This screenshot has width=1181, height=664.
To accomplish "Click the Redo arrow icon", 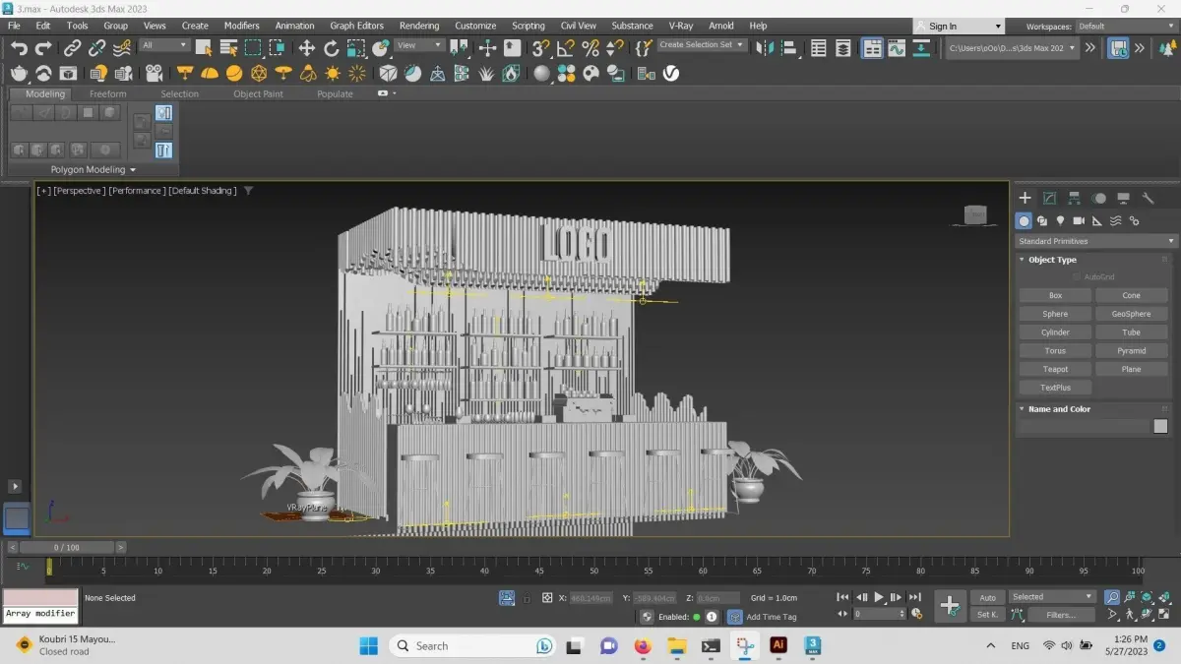I will [x=43, y=47].
